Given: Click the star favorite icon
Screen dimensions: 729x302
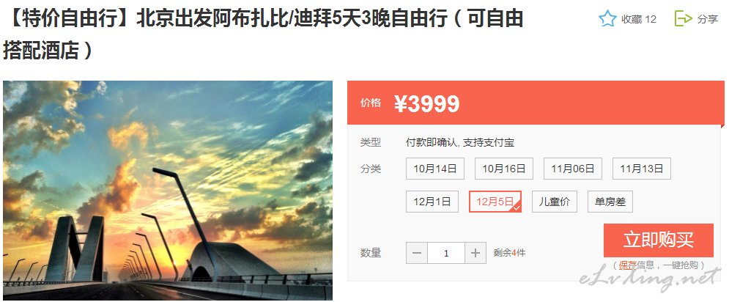Looking at the screenshot, I should click(607, 19).
